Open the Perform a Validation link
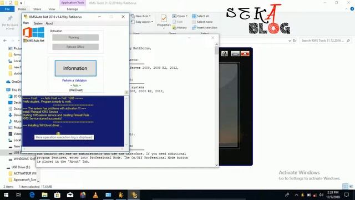 [74, 80]
